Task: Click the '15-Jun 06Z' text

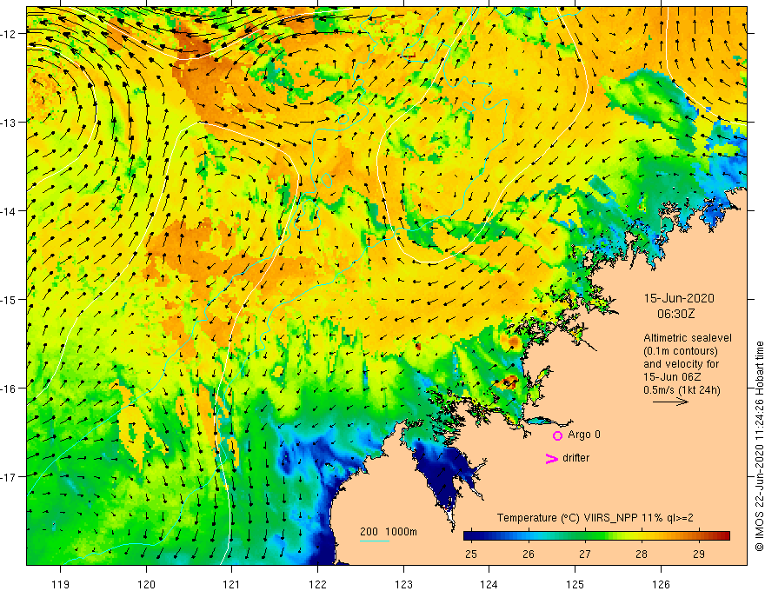Action: 670,377
